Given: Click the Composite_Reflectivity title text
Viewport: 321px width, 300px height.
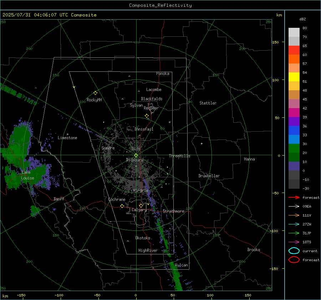Looking at the screenshot, I should point(160,5).
